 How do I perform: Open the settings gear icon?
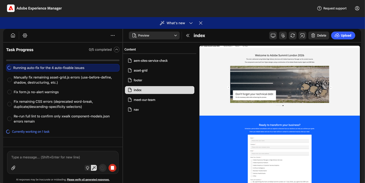click(25, 36)
